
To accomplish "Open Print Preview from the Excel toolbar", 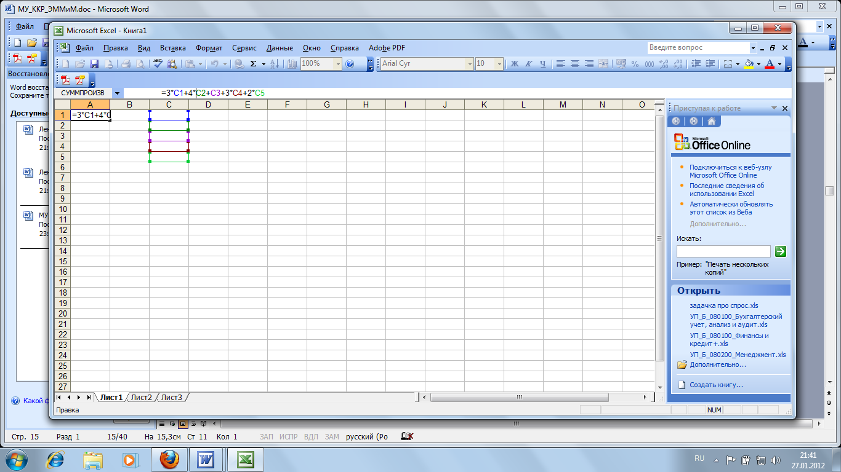I will tap(140, 63).
